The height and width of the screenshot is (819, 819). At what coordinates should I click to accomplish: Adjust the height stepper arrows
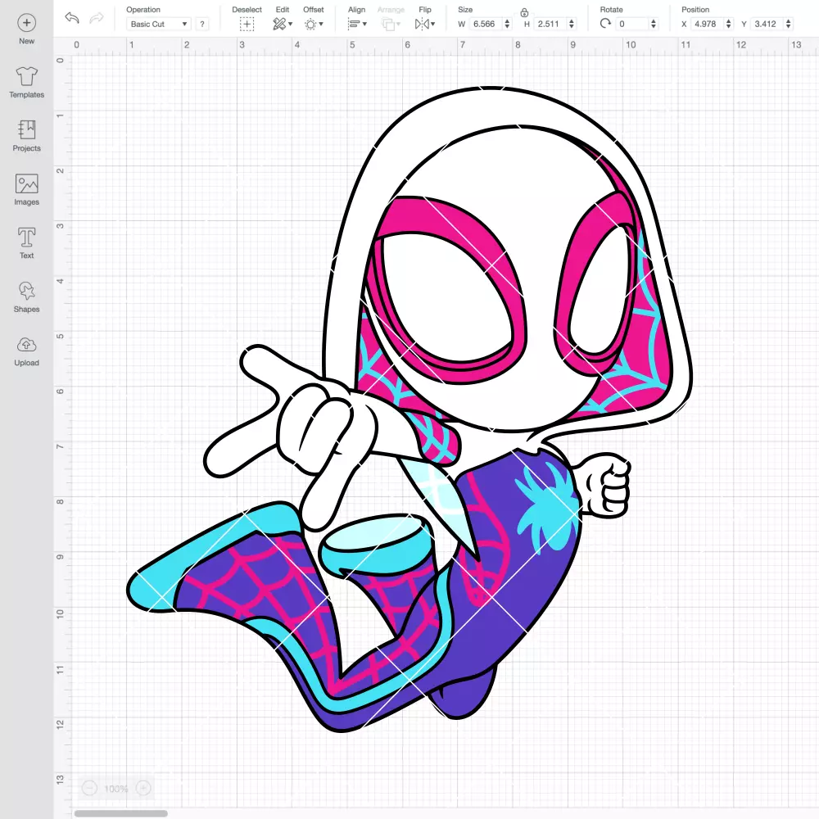pos(572,24)
